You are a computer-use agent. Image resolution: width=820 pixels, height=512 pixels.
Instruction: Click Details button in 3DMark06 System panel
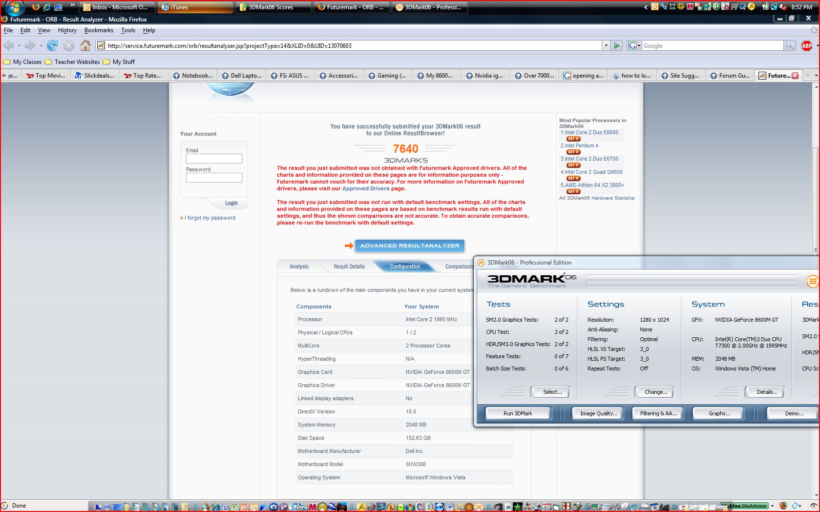tap(767, 392)
